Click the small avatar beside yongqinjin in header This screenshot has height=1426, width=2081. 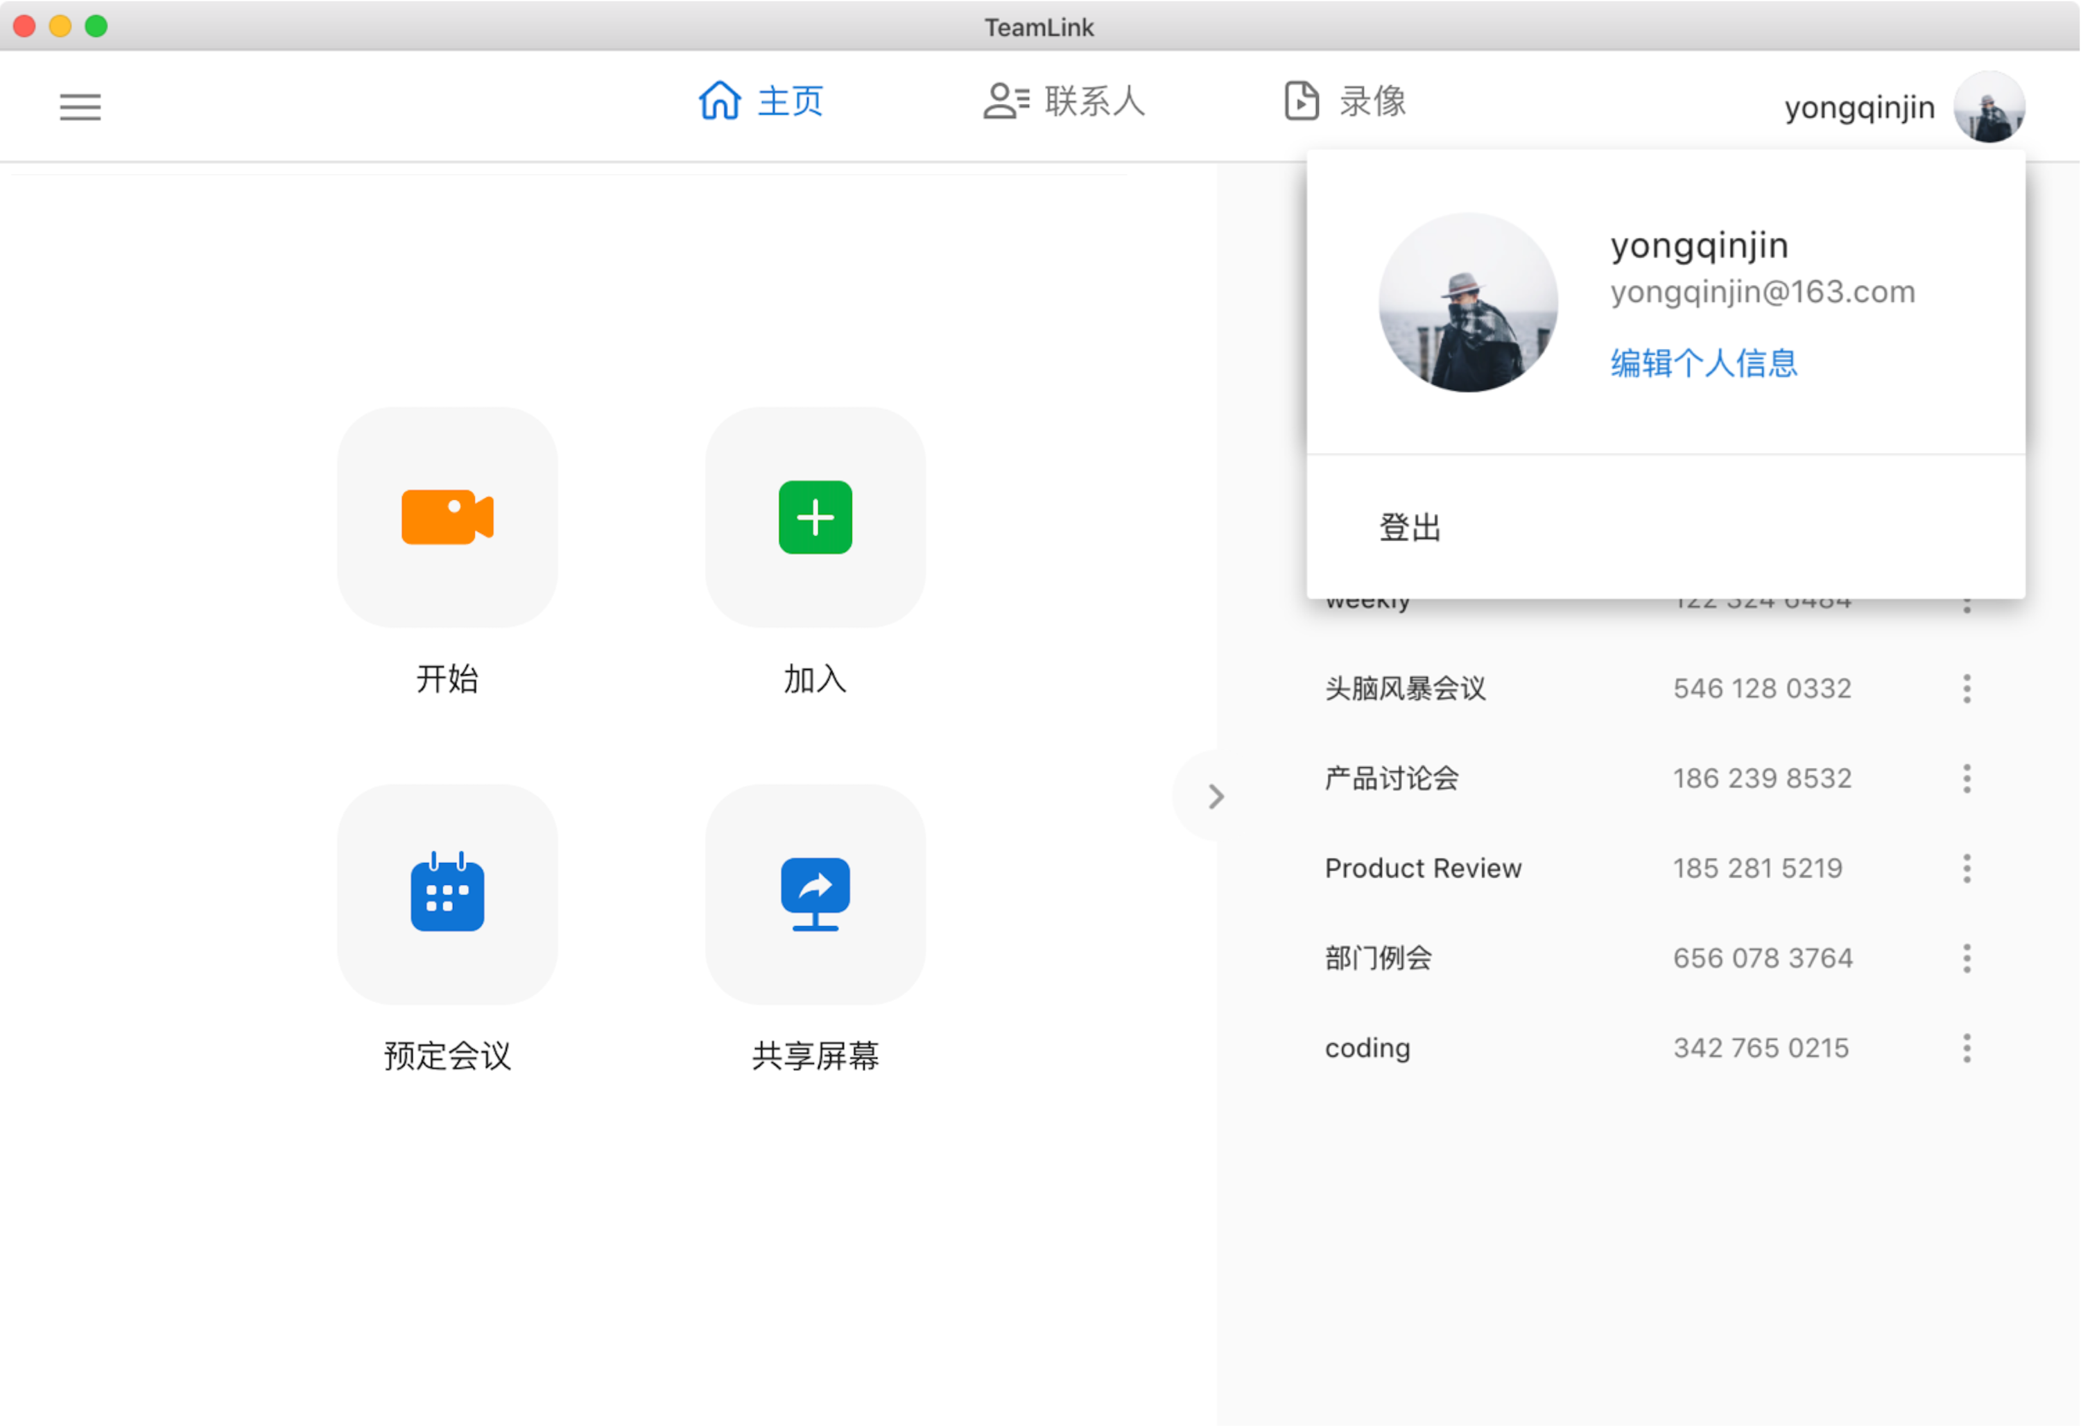coord(1989,108)
